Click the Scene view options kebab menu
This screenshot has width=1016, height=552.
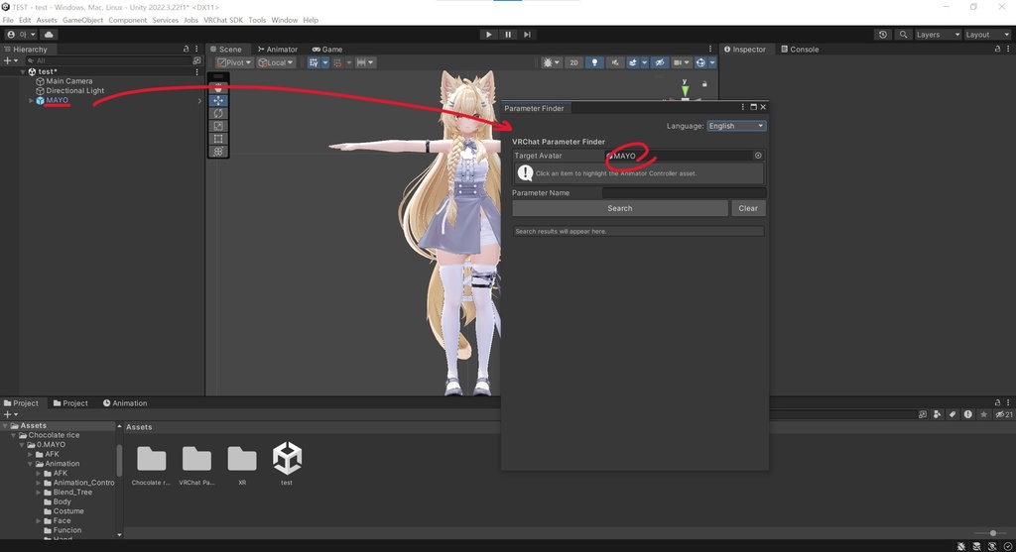click(x=710, y=50)
